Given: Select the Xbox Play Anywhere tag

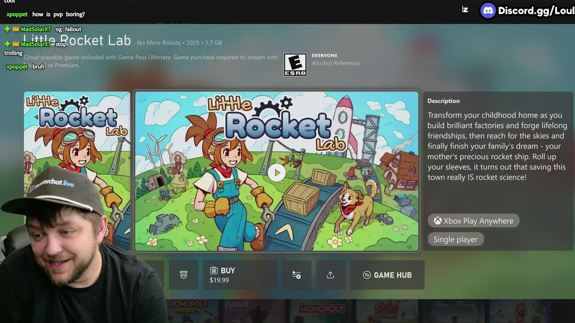Looking at the screenshot, I should 473,221.
